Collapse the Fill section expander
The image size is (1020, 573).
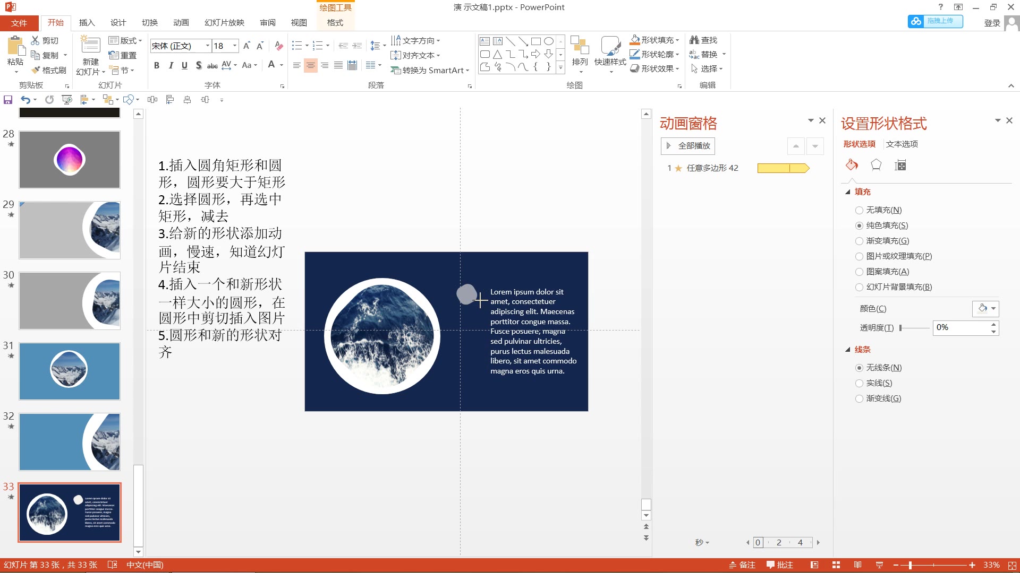848,192
